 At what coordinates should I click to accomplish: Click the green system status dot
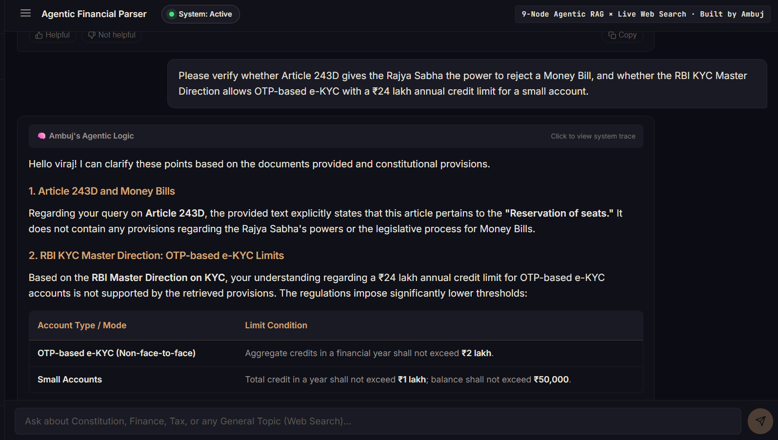[171, 14]
